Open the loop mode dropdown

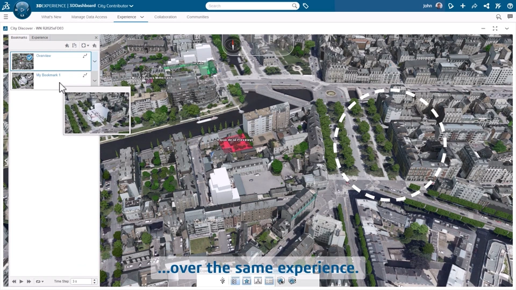pyautogui.click(x=39, y=281)
